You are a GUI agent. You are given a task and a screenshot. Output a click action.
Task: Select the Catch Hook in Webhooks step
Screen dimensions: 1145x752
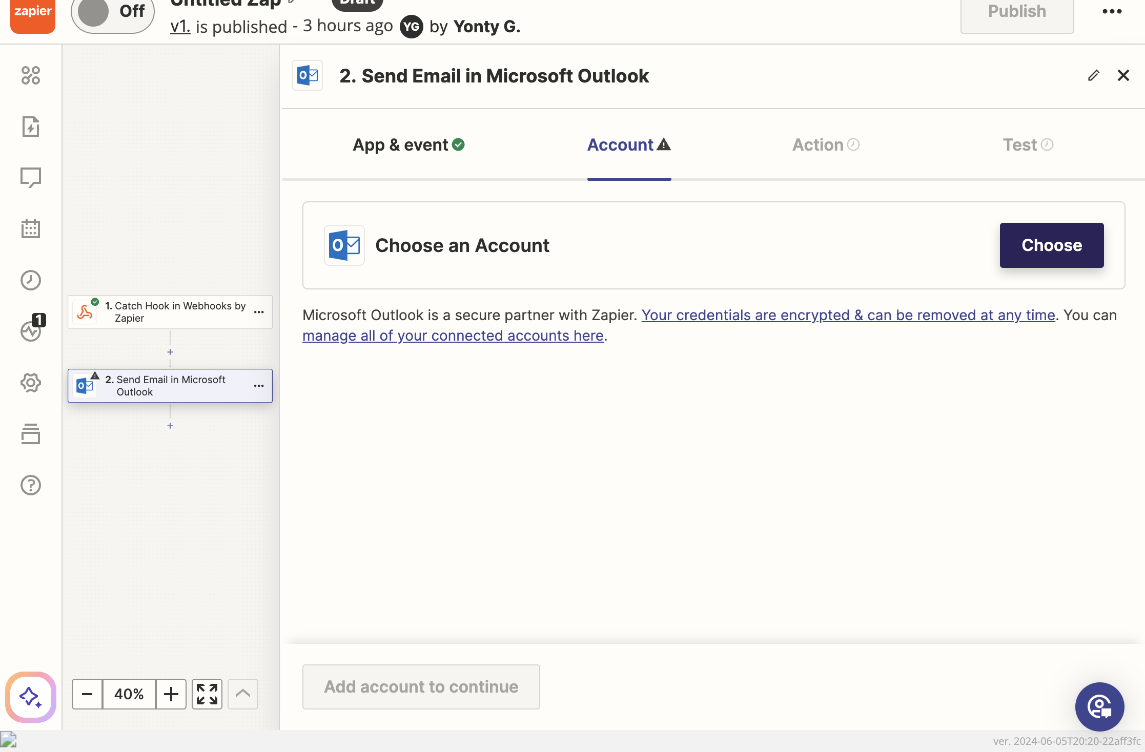170,312
